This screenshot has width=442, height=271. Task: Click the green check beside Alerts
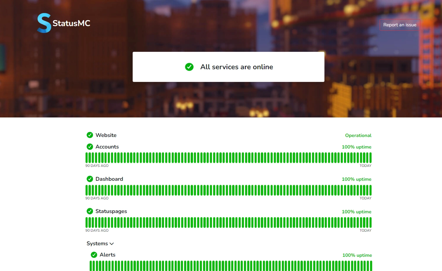[x=94, y=255]
